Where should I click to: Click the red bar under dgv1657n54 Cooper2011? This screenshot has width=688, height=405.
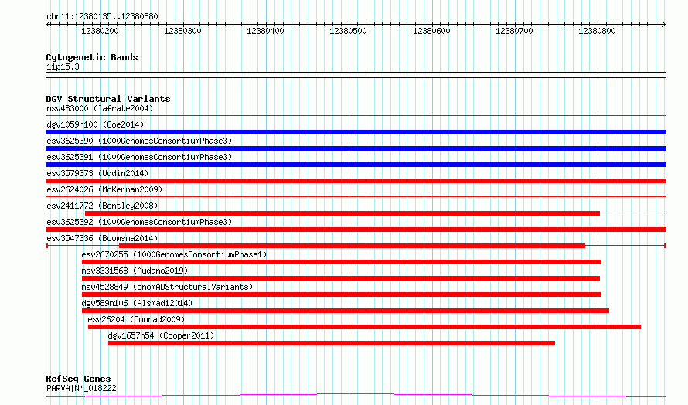coord(332,343)
